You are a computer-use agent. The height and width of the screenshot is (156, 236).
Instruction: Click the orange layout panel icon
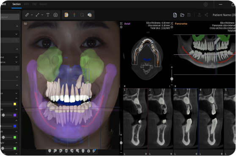tap(66, 15)
